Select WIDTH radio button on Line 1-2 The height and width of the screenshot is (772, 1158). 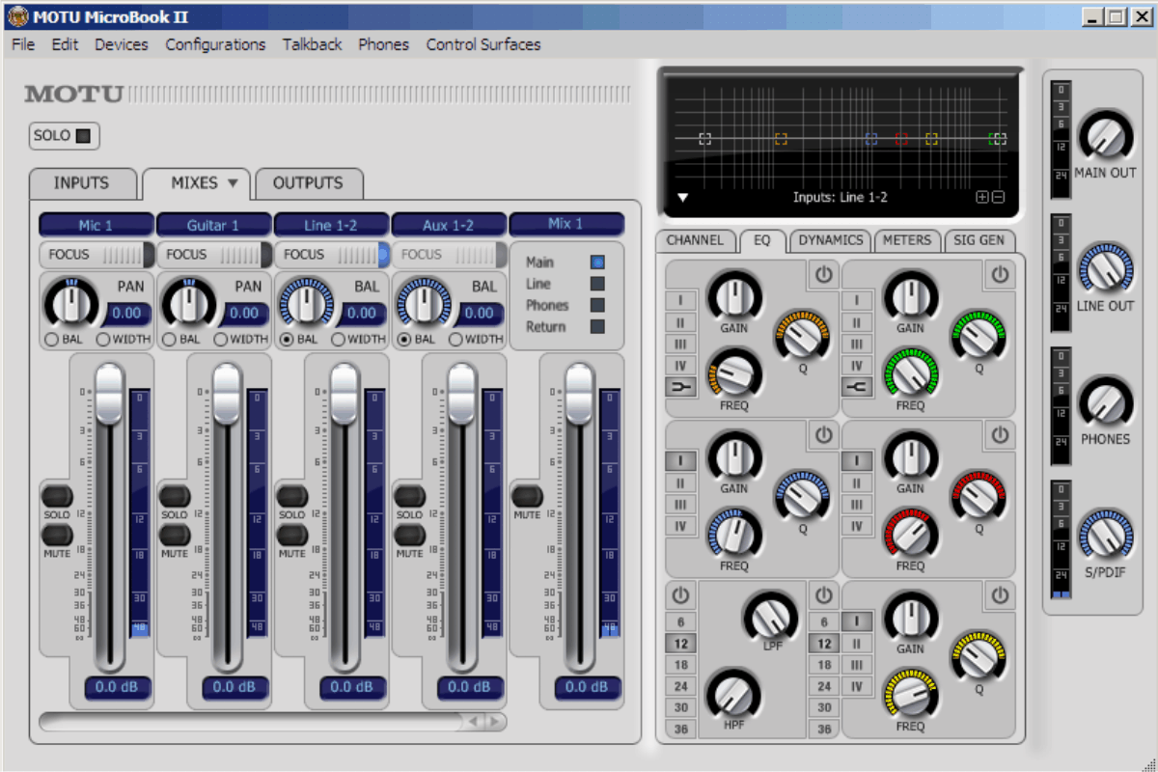tap(338, 340)
